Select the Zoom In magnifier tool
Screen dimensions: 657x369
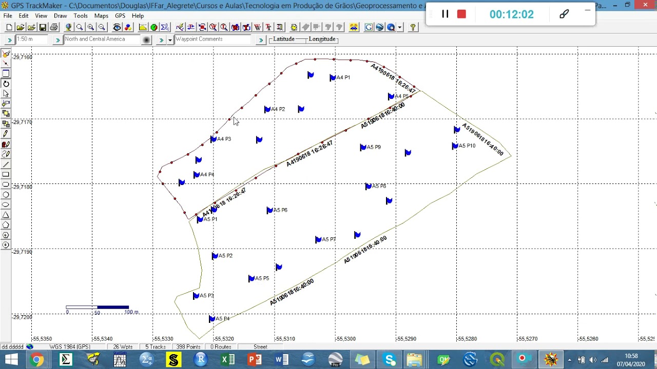[91, 27]
